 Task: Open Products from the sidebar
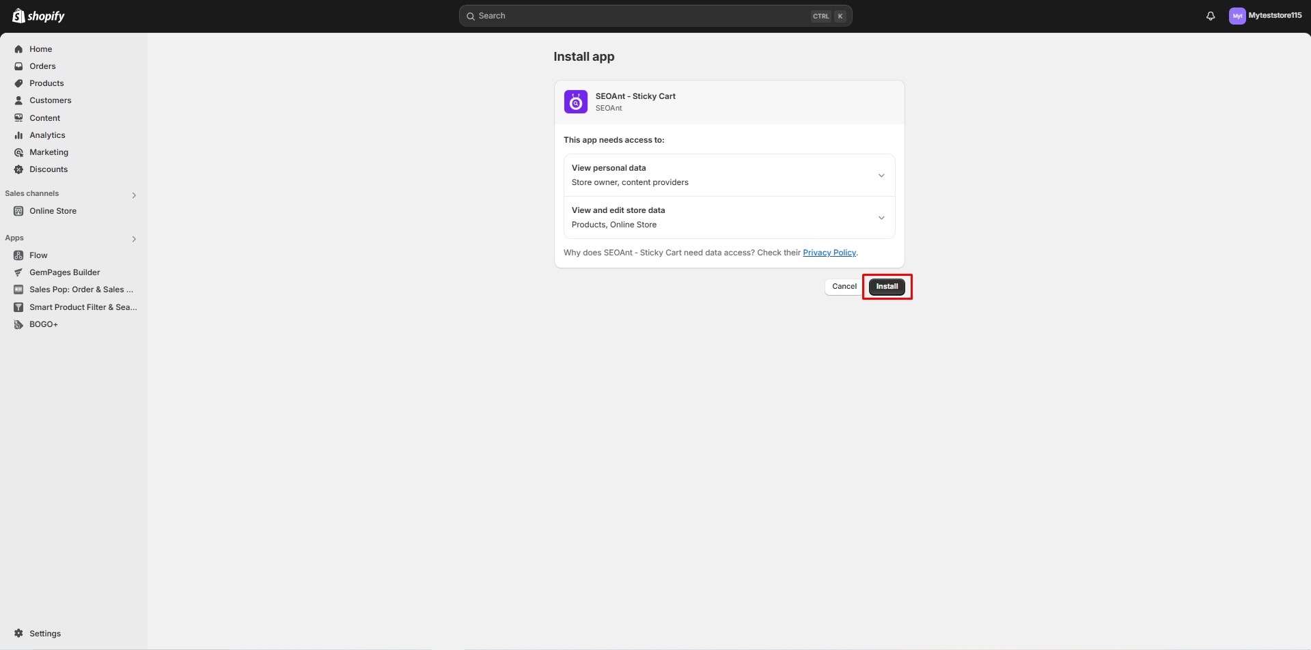click(x=46, y=83)
